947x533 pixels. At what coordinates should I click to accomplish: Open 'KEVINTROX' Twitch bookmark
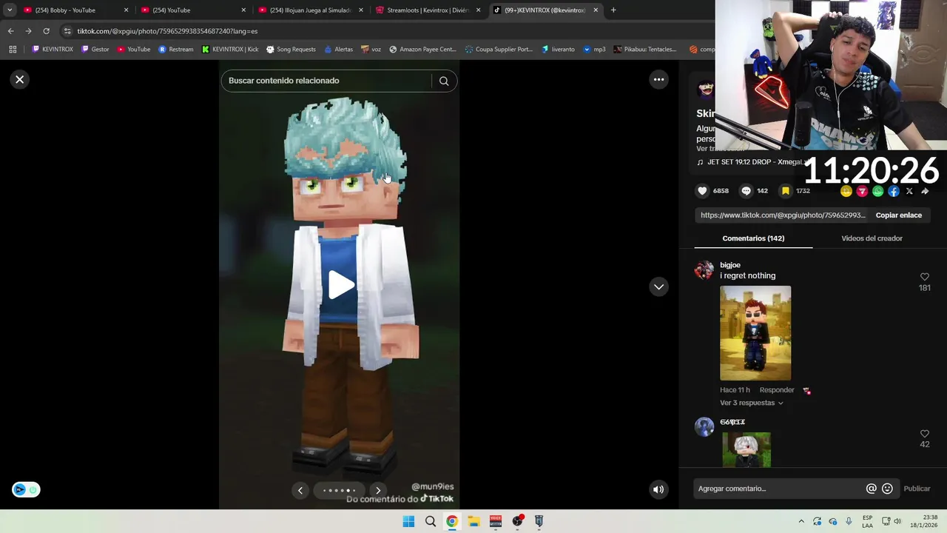click(52, 50)
